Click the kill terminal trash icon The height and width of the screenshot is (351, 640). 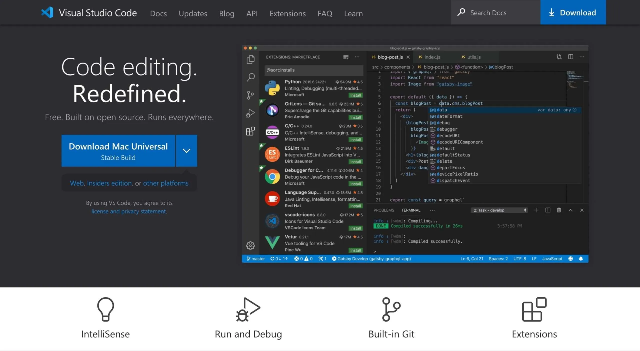coord(559,210)
